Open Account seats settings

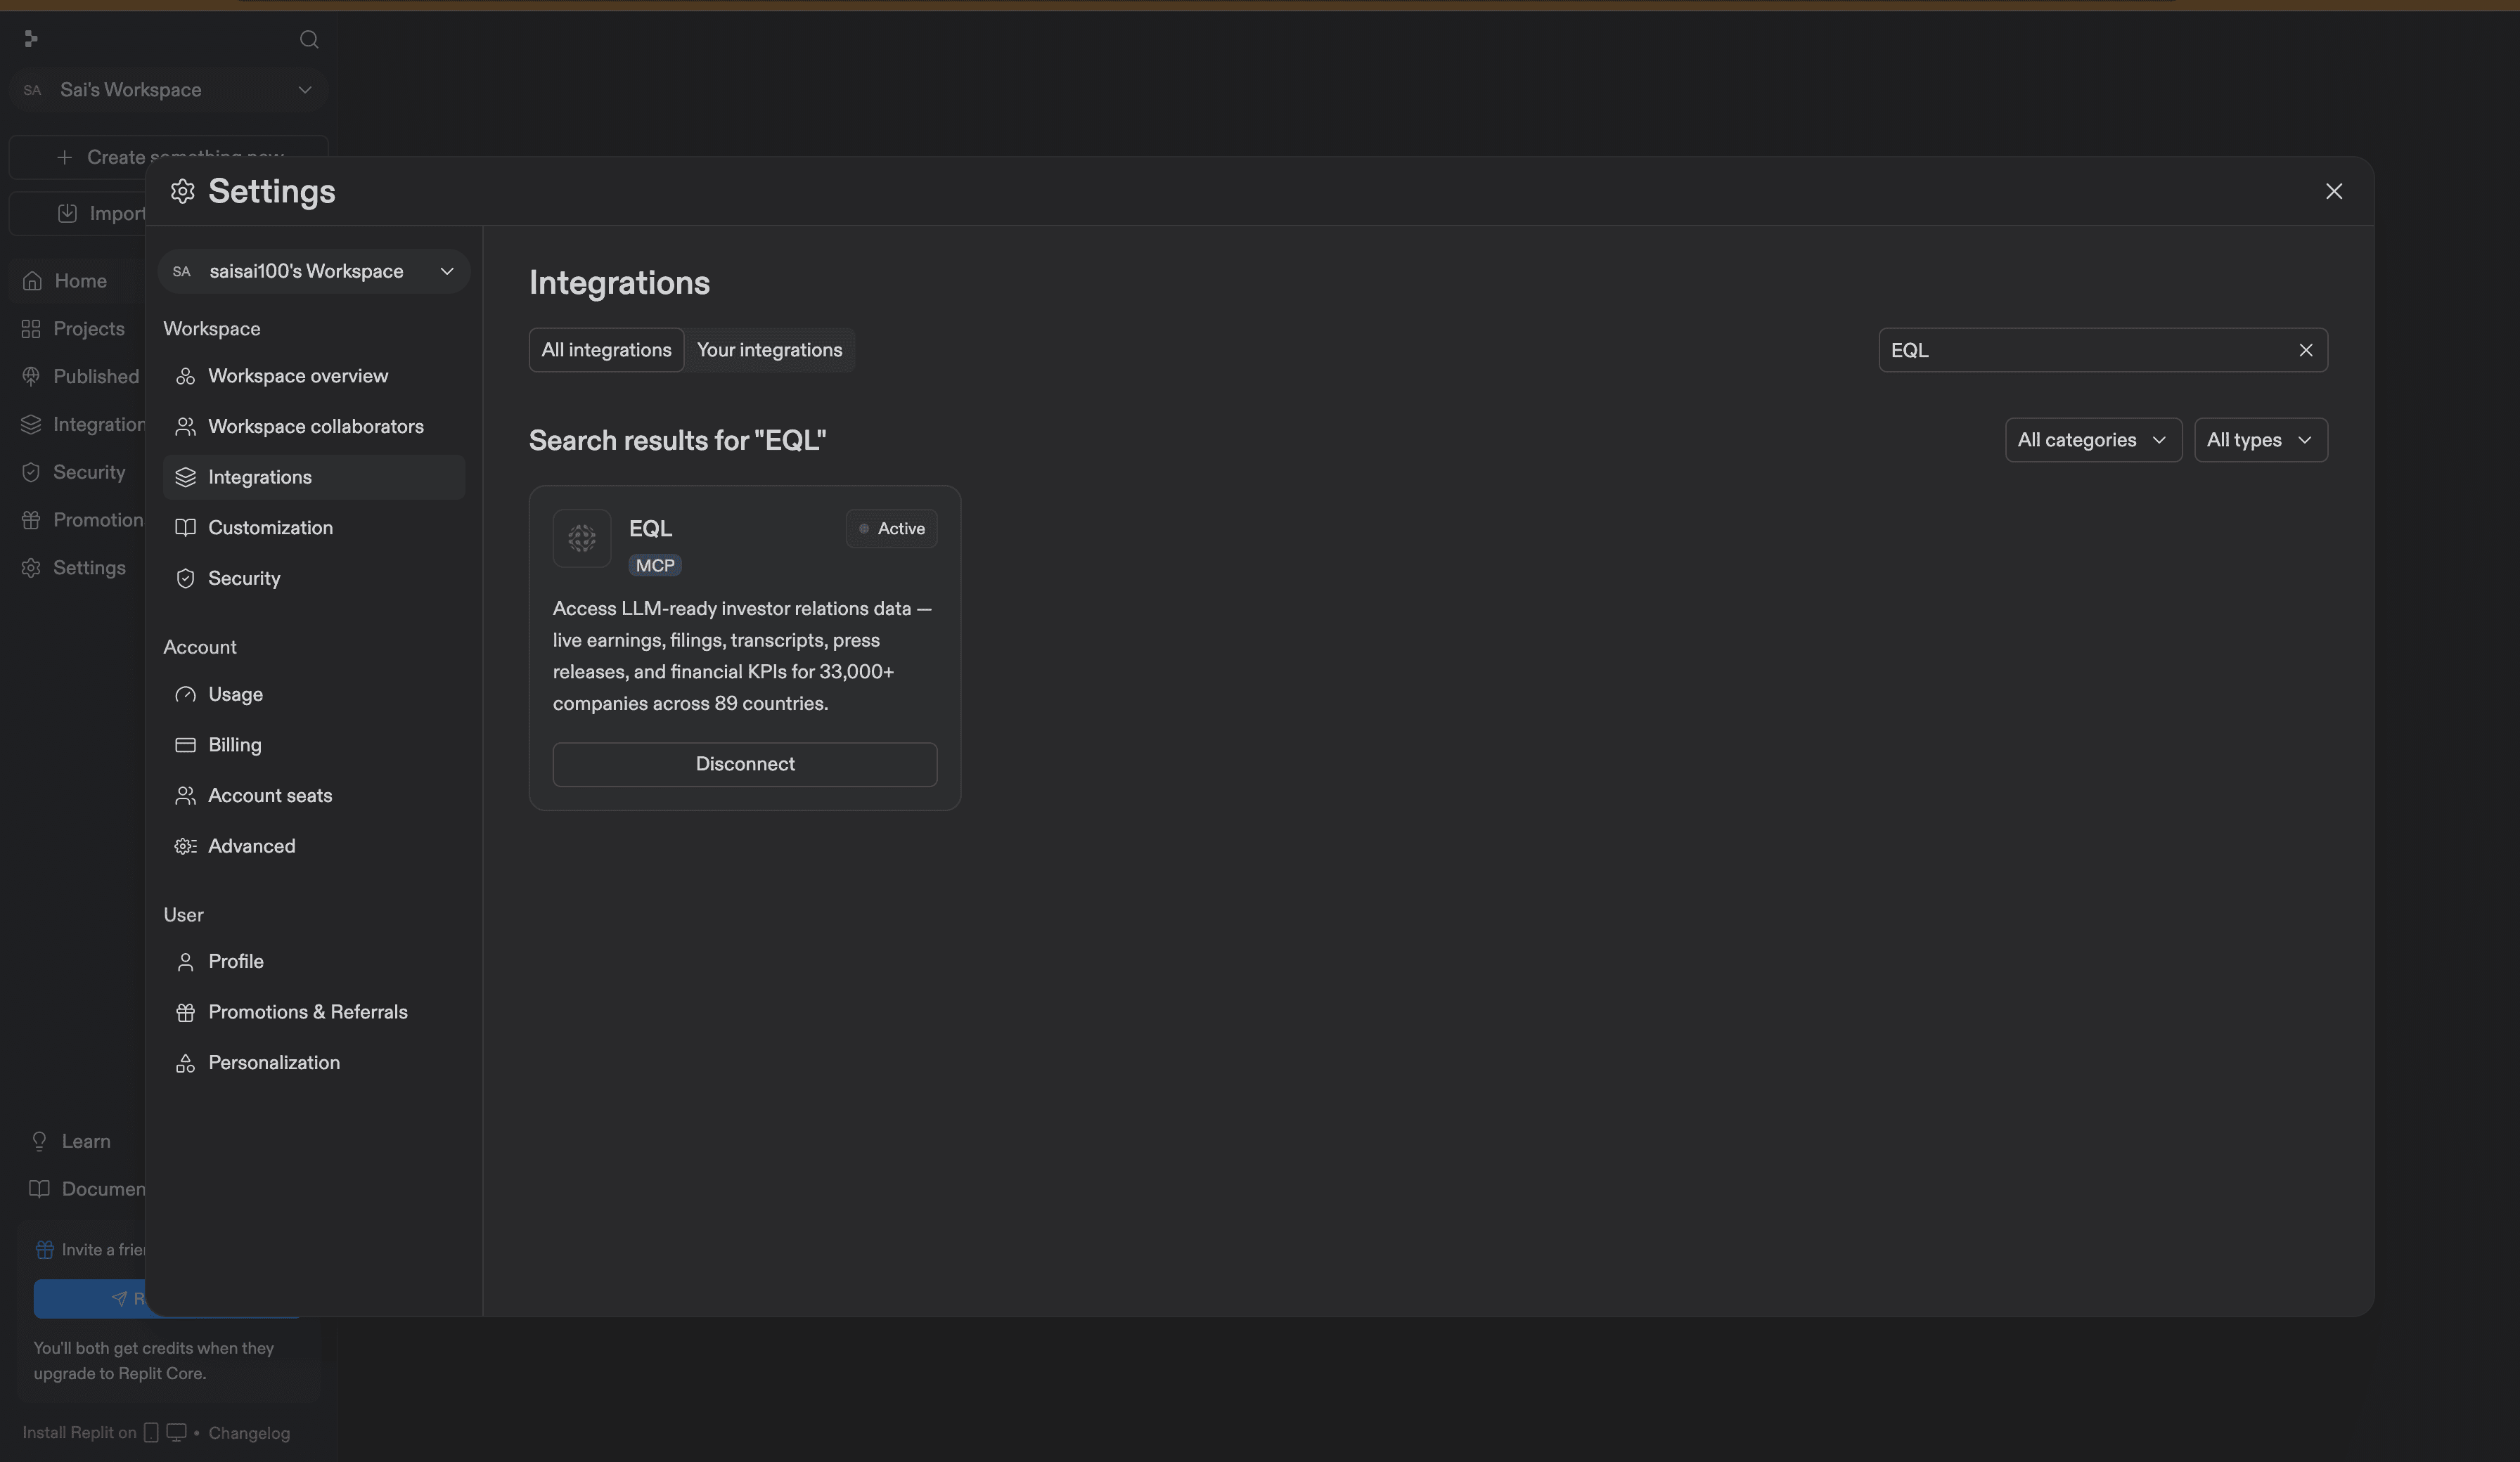[314, 795]
